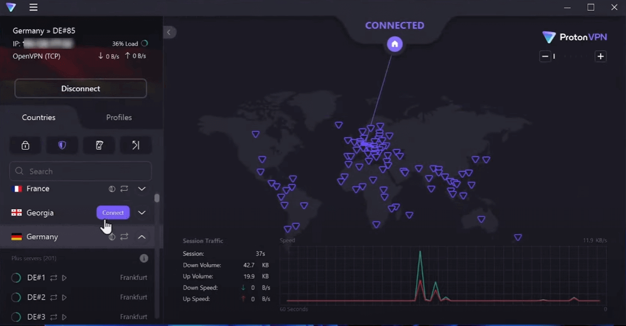Connect to Georgia using the Connect button
The width and height of the screenshot is (626, 326).
pyautogui.click(x=113, y=213)
